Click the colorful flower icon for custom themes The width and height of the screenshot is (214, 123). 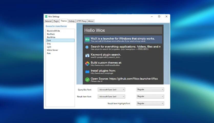[x=87, y=63]
